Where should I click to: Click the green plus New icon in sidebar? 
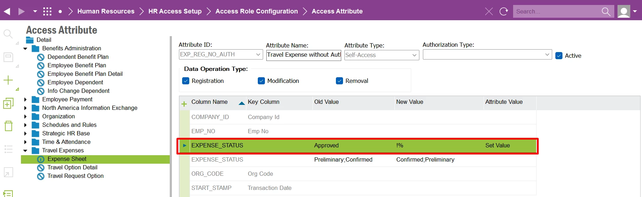coord(8,80)
